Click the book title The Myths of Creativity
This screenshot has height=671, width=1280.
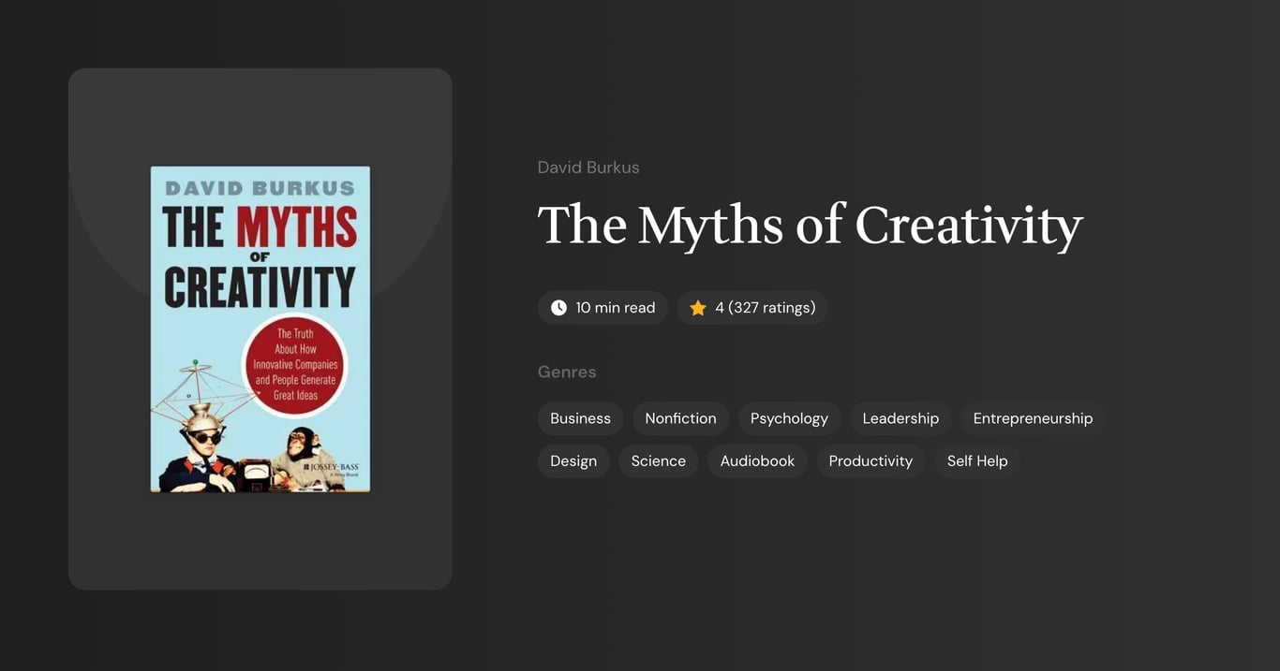809,225
